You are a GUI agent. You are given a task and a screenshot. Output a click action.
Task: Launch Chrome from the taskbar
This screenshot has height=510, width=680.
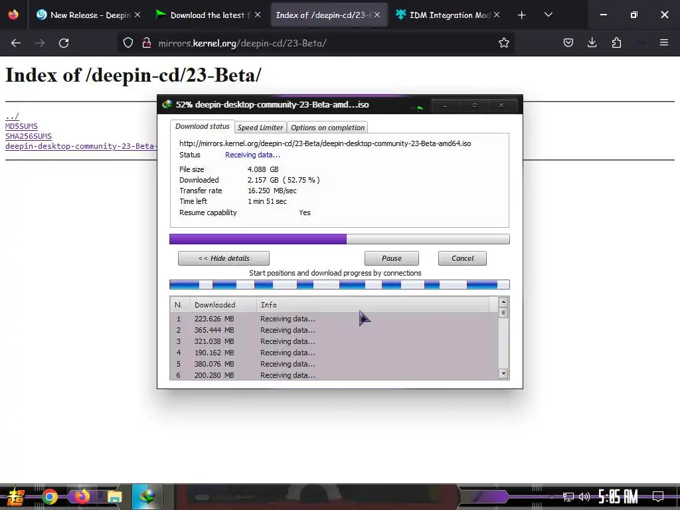pos(50,497)
